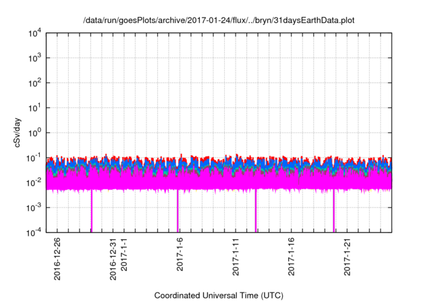Click the 10^0 y-axis tick label
The height and width of the screenshot is (302, 432).
35,133
